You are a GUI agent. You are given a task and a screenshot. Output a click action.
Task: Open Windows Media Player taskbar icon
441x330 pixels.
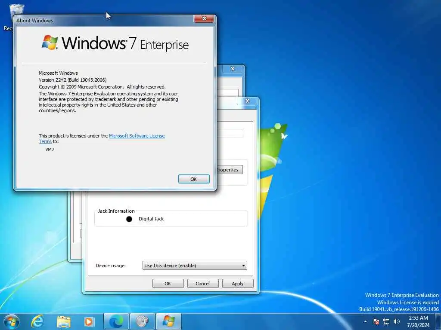(89, 322)
